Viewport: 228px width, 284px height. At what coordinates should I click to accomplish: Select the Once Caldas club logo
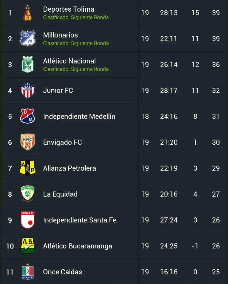click(28, 272)
